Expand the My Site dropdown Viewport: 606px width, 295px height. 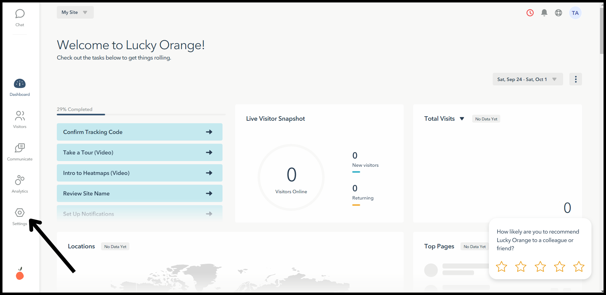click(x=75, y=12)
